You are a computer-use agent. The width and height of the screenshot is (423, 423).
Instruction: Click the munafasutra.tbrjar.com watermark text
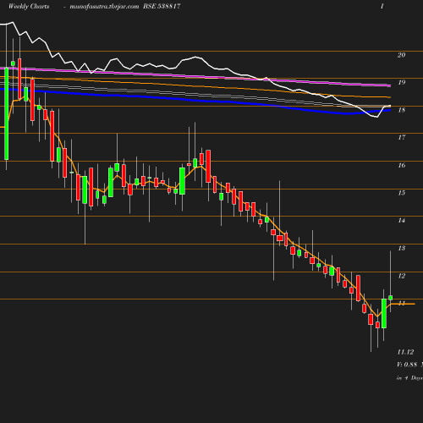pyautogui.click(x=104, y=6)
